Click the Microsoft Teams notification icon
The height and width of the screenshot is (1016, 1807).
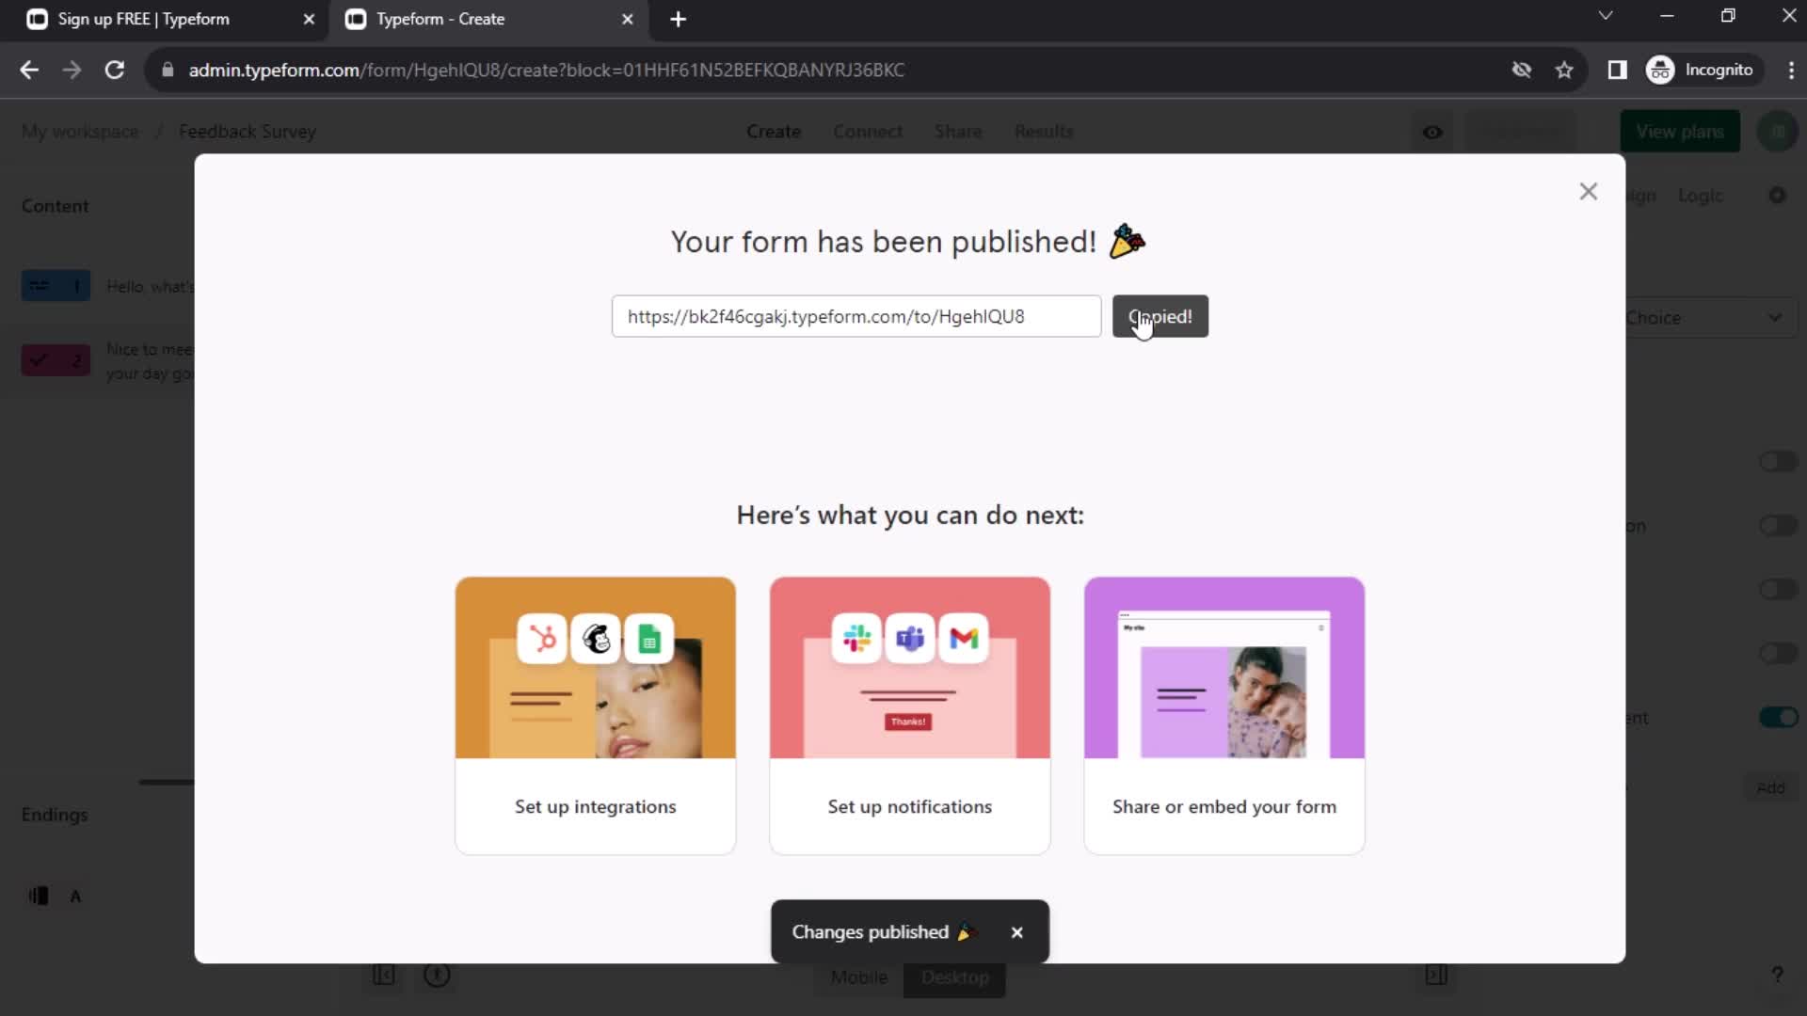pos(908,636)
